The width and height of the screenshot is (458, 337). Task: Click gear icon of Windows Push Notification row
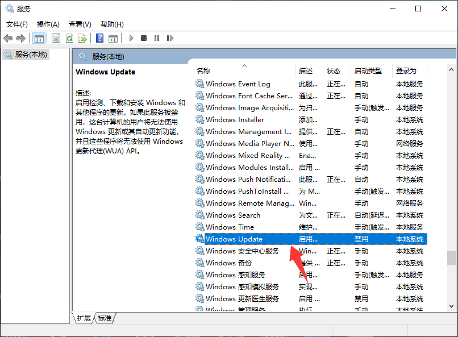coord(200,179)
